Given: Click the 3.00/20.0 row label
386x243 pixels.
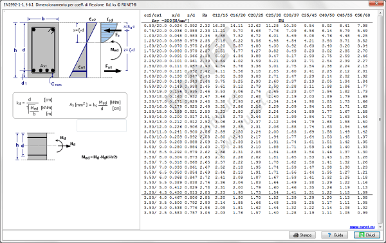Looking at the screenshot, I should pyautogui.click(x=155, y=76).
